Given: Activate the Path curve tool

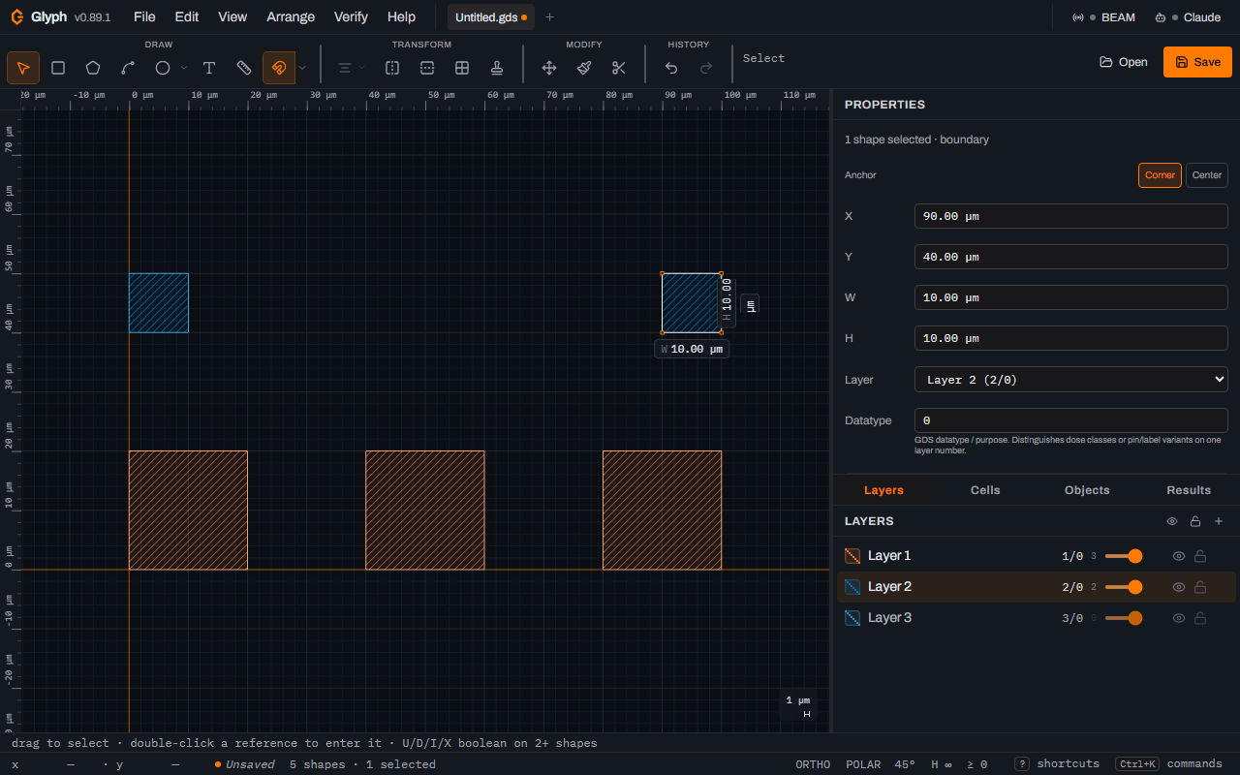Looking at the screenshot, I should pyautogui.click(x=128, y=68).
